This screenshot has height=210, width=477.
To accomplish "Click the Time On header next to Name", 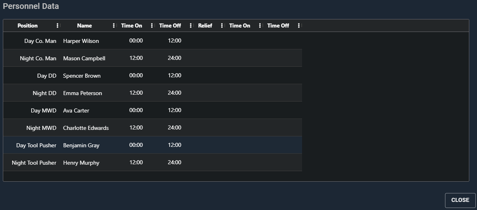I will point(132,25).
